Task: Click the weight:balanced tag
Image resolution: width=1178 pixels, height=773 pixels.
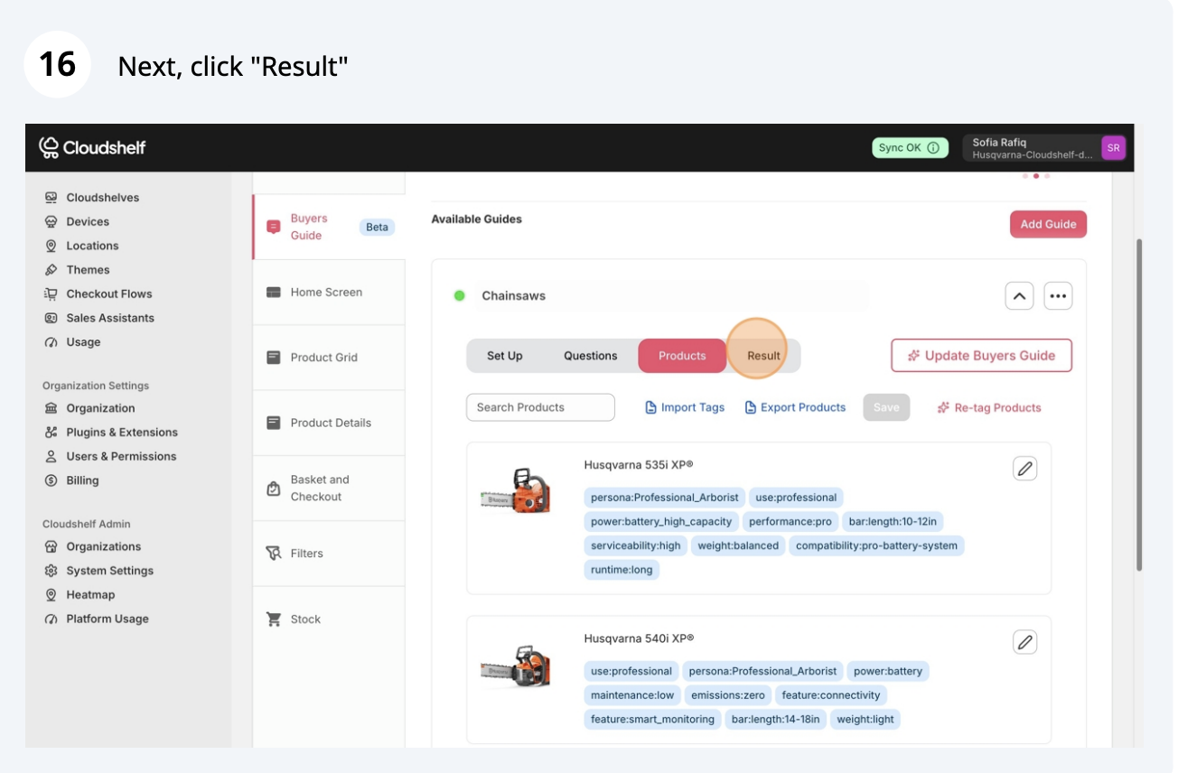Action: (x=738, y=545)
